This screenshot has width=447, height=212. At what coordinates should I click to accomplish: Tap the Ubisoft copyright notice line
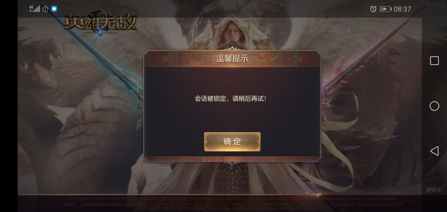click(x=232, y=199)
